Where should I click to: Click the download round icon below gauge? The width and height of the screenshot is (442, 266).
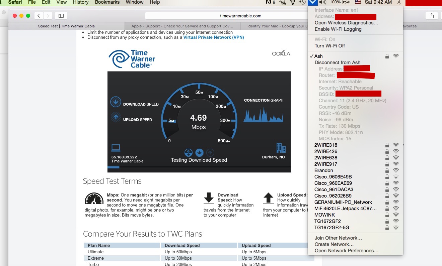click(199, 153)
